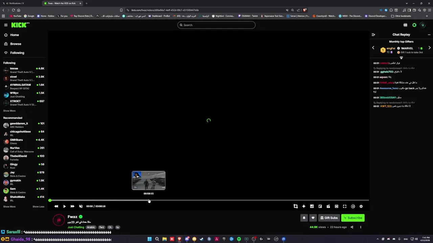Reload the page in browser
433x243 pixels.
point(14,10)
